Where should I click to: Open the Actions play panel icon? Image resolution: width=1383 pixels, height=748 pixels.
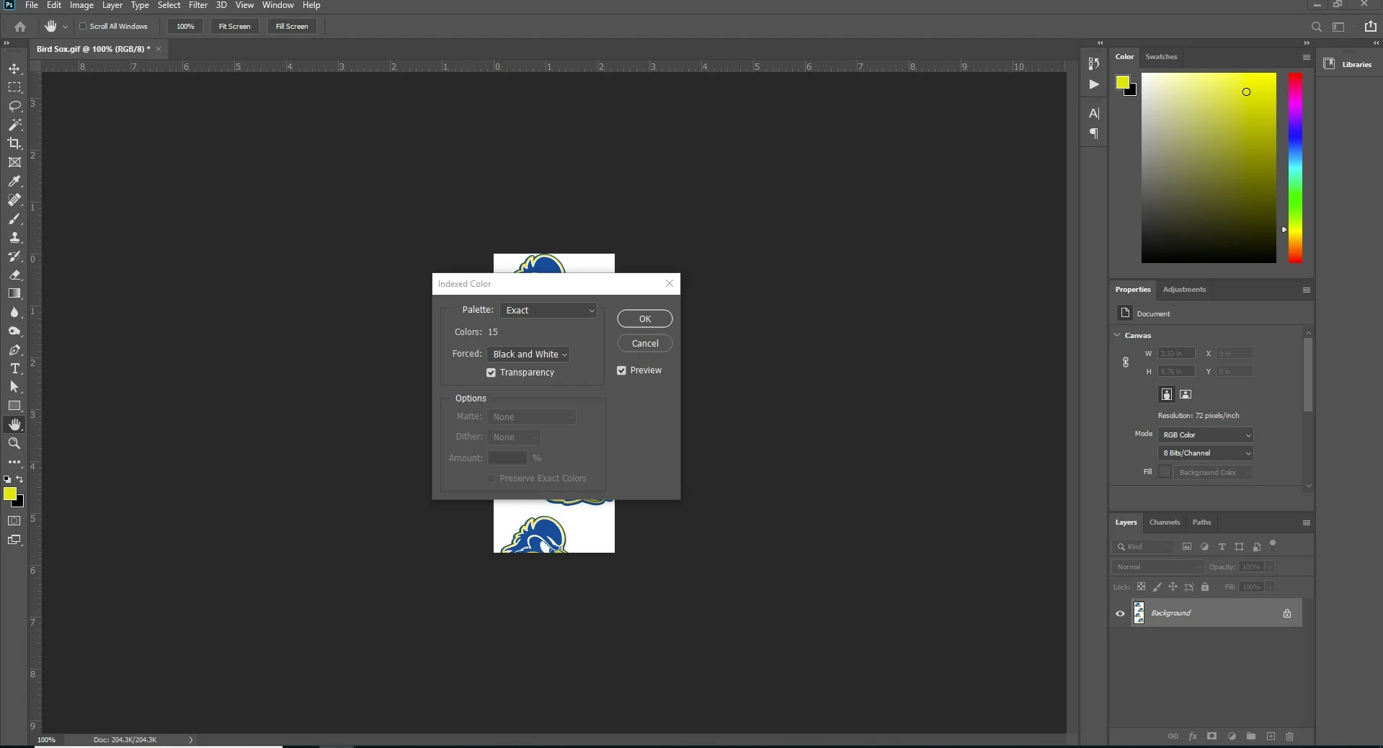pos(1094,84)
